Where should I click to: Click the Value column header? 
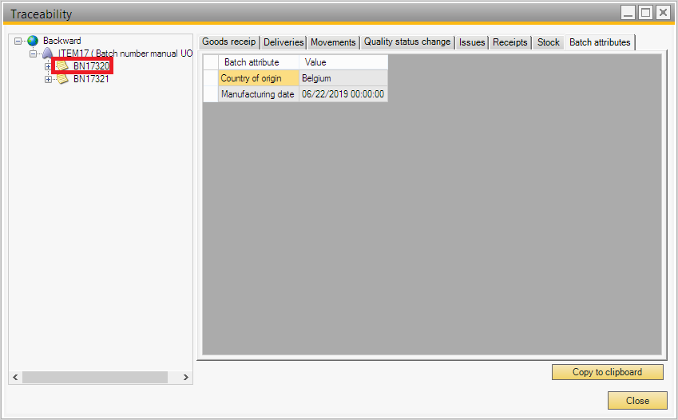point(343,62)
